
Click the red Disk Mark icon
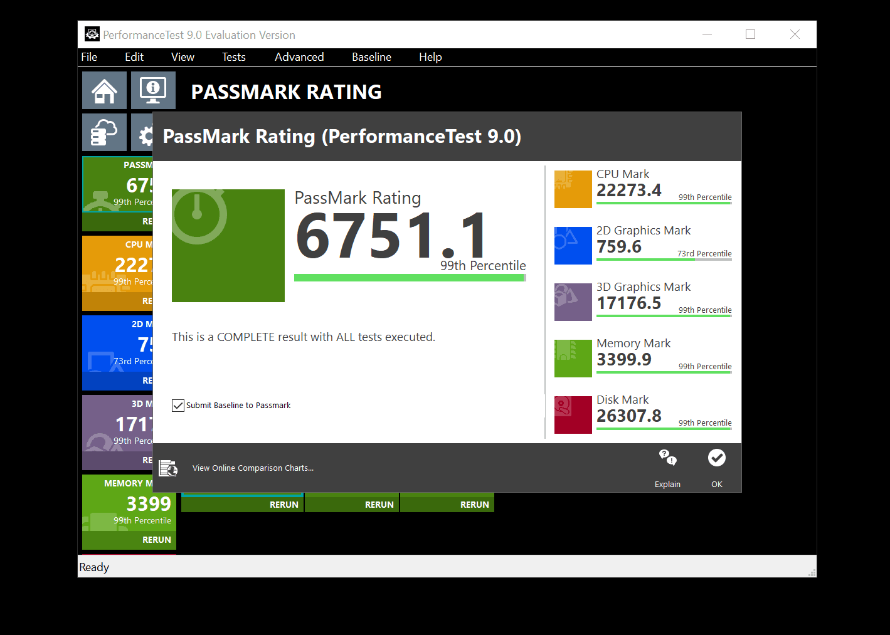coord(573,415)
